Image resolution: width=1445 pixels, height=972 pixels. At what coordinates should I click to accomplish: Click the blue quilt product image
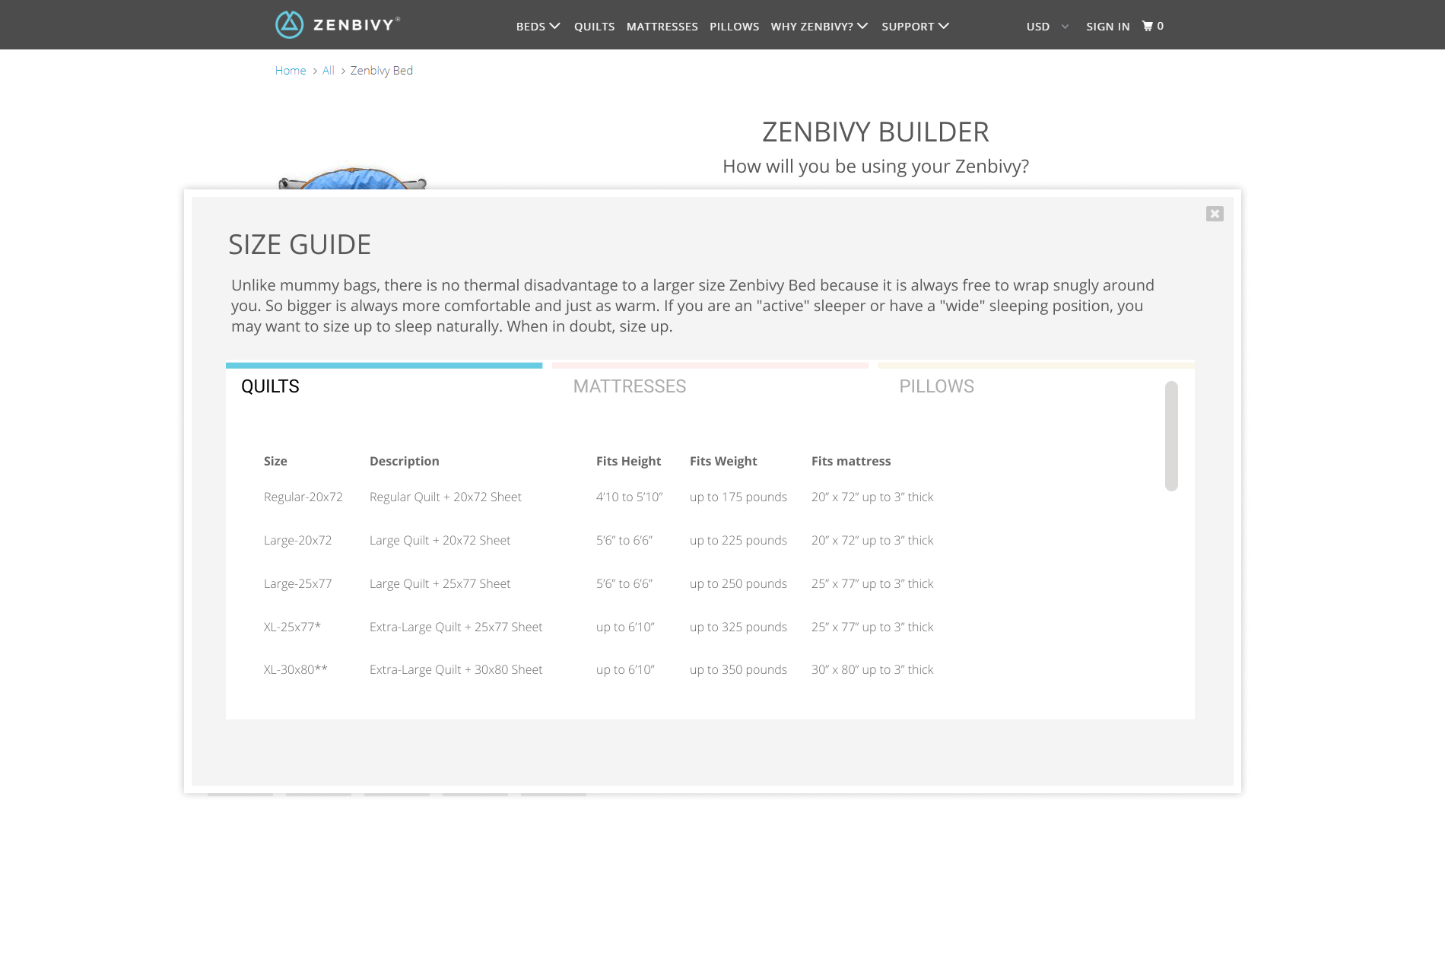pyautogui.click(x=353, y=178)
